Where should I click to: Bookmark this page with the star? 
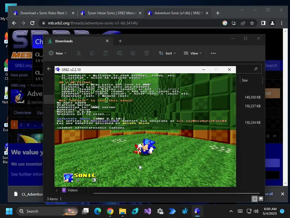pyautogui.click(x=252, y=23)
